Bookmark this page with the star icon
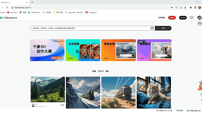Screen dimensions: 202x113 185,8
